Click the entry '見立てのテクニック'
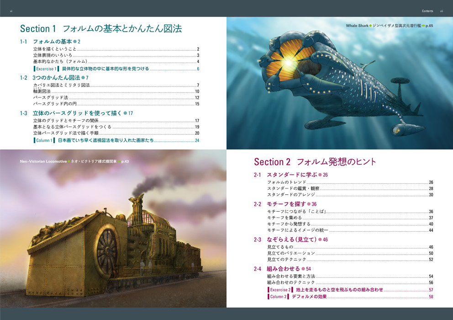The width and height of the screenshot is (453, 320). pos(350,260)
